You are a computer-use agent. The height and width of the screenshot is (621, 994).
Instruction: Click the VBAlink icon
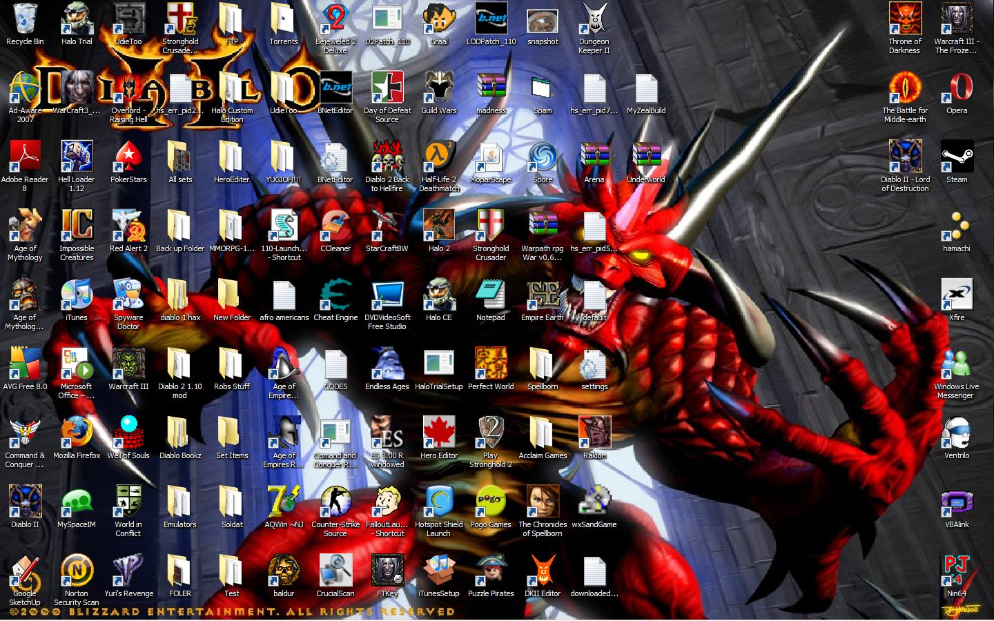pyautogui.click(x=957, y=502)
